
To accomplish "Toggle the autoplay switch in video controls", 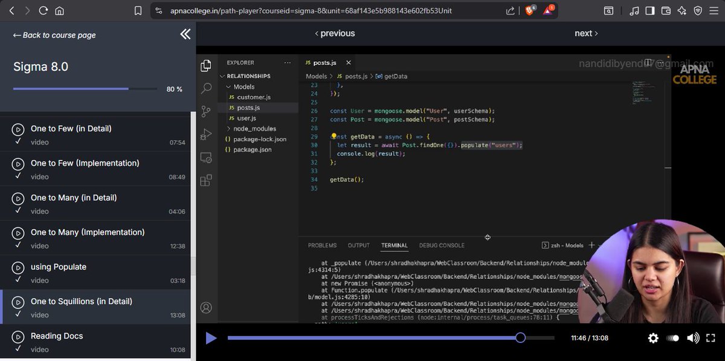I will click(x=673, y=338).
